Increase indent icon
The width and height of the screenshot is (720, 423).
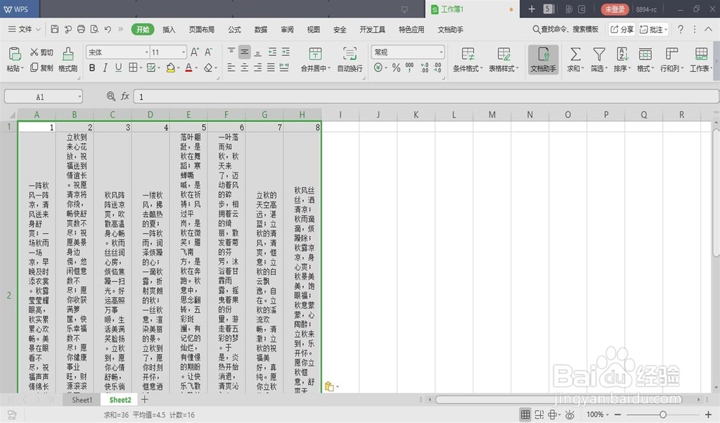[286, 52]
